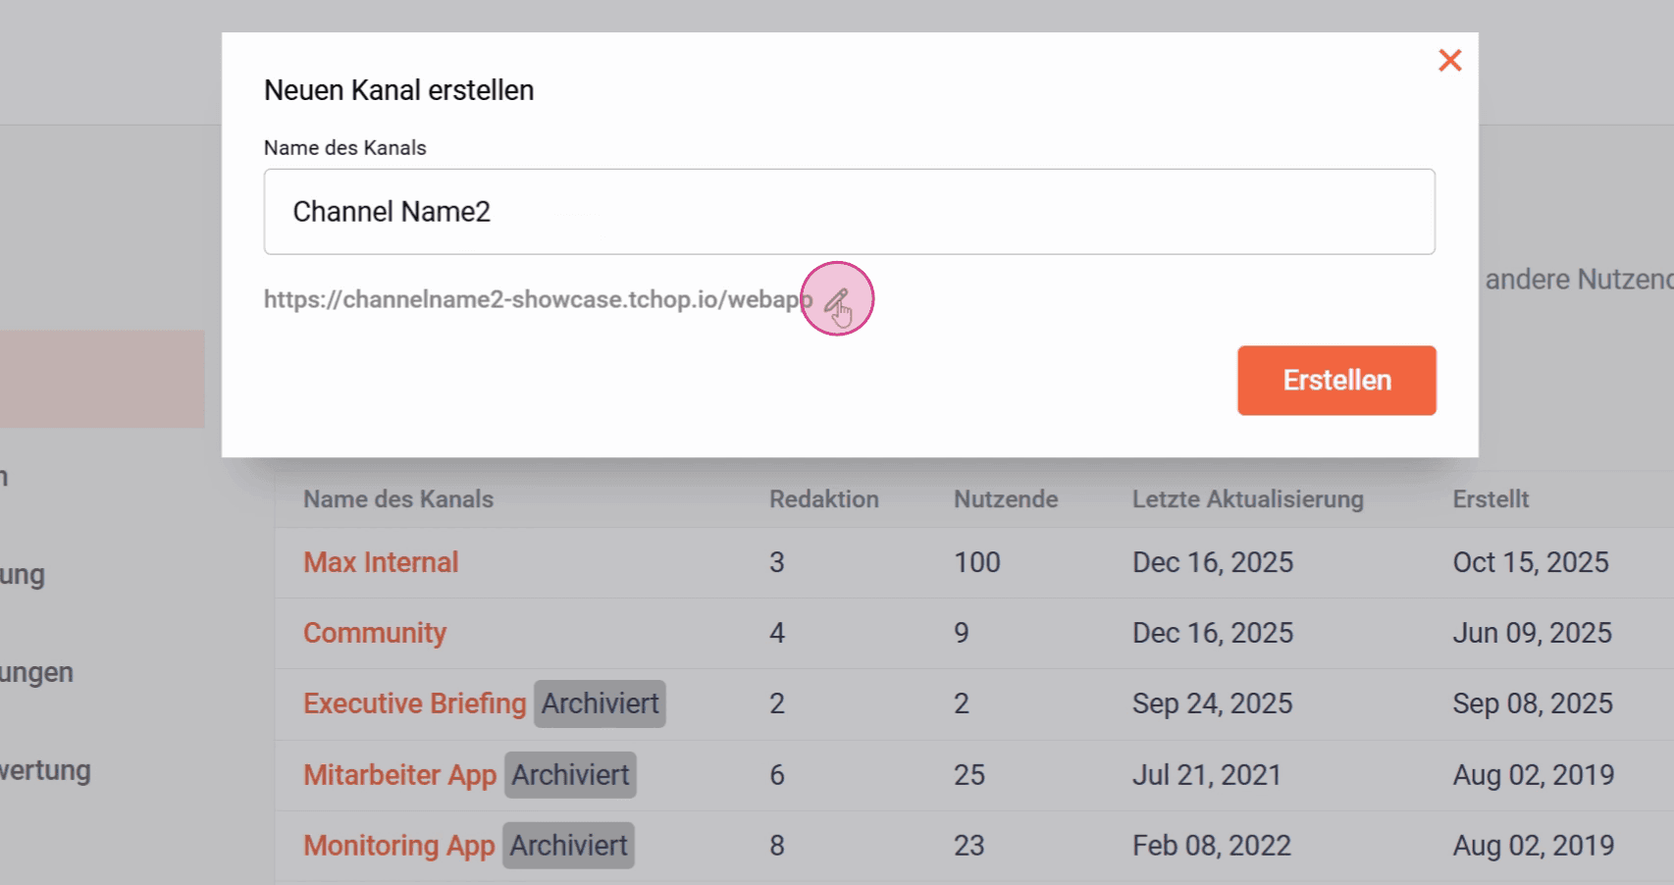Viewport: 1674px width, 885px height.
Task: Click Dec 16, 2025 in Max Internal row
Action: tap(1213, 562)
